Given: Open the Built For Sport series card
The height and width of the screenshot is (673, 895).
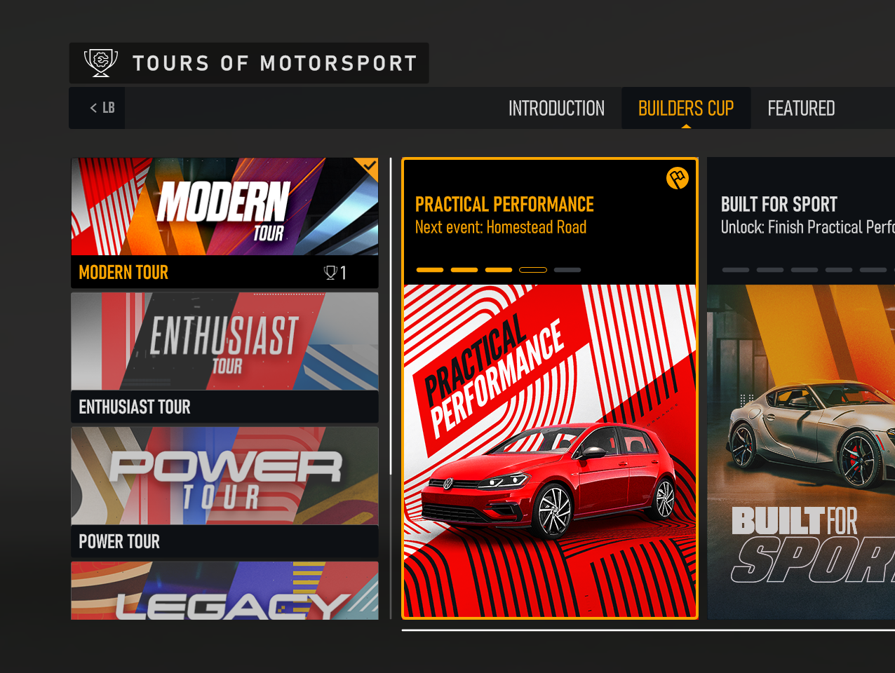Looking at the screenshot, I should (801, 388).
